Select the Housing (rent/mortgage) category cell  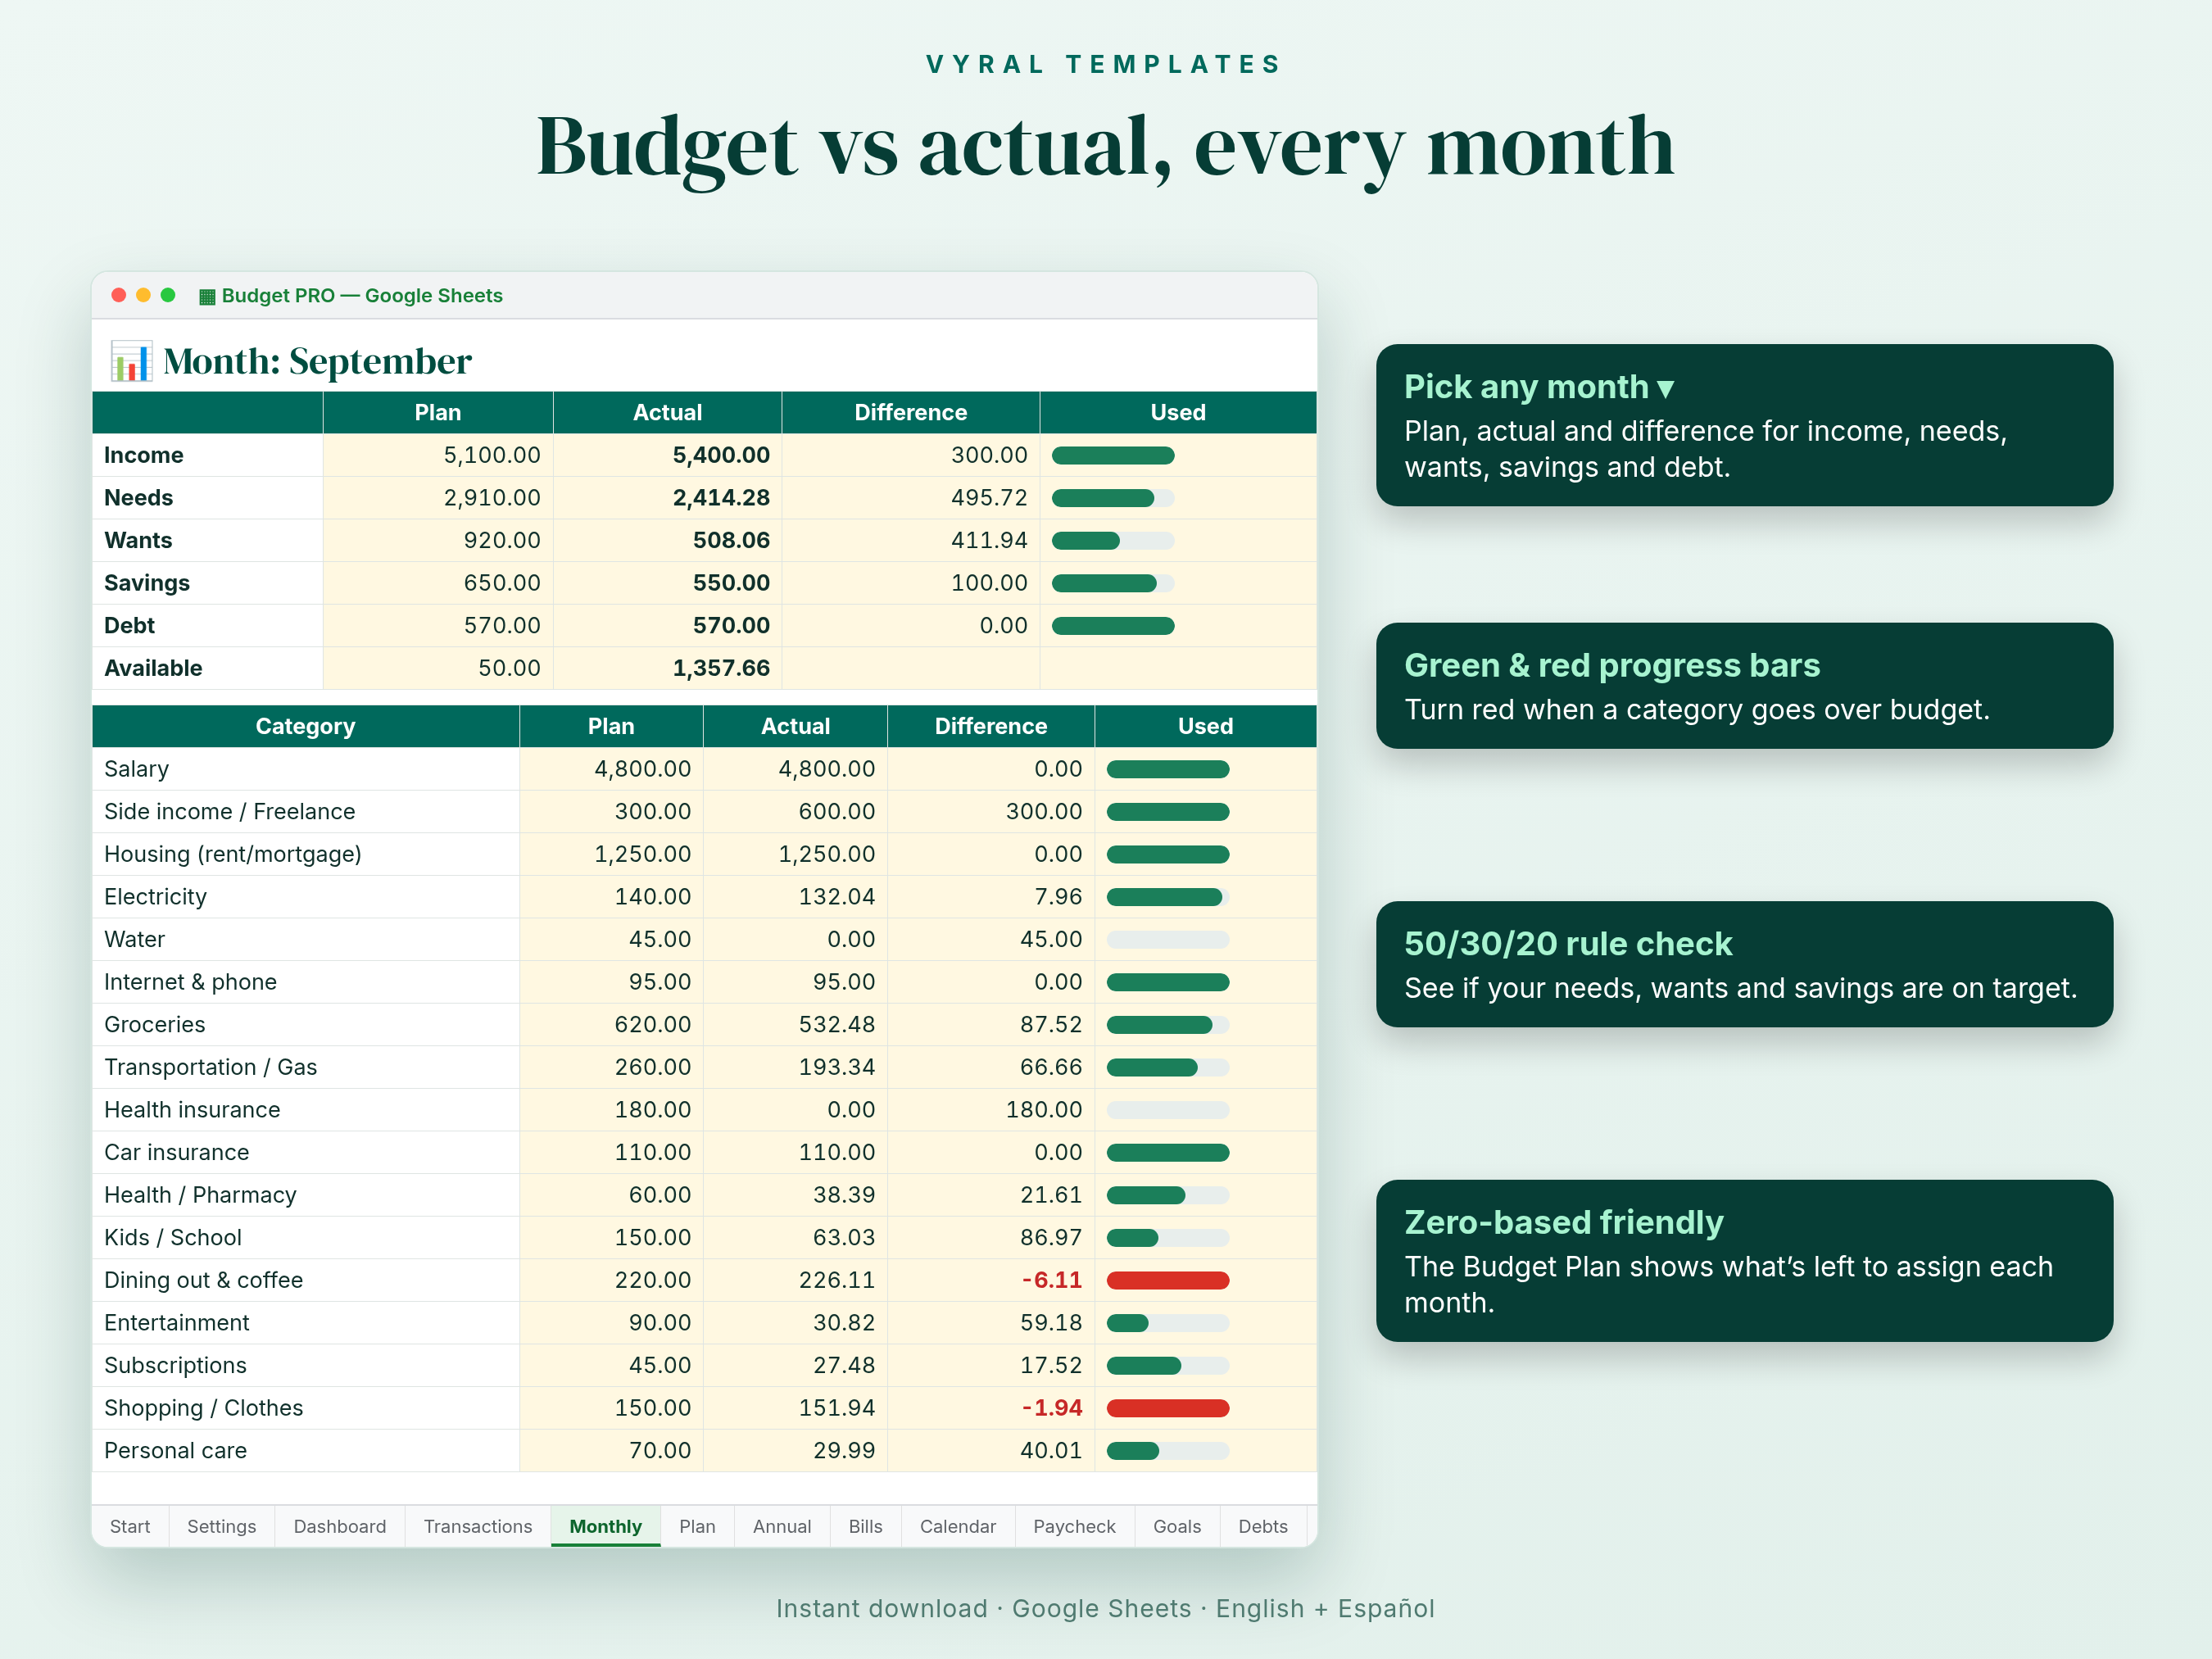(x=306, y=854)
